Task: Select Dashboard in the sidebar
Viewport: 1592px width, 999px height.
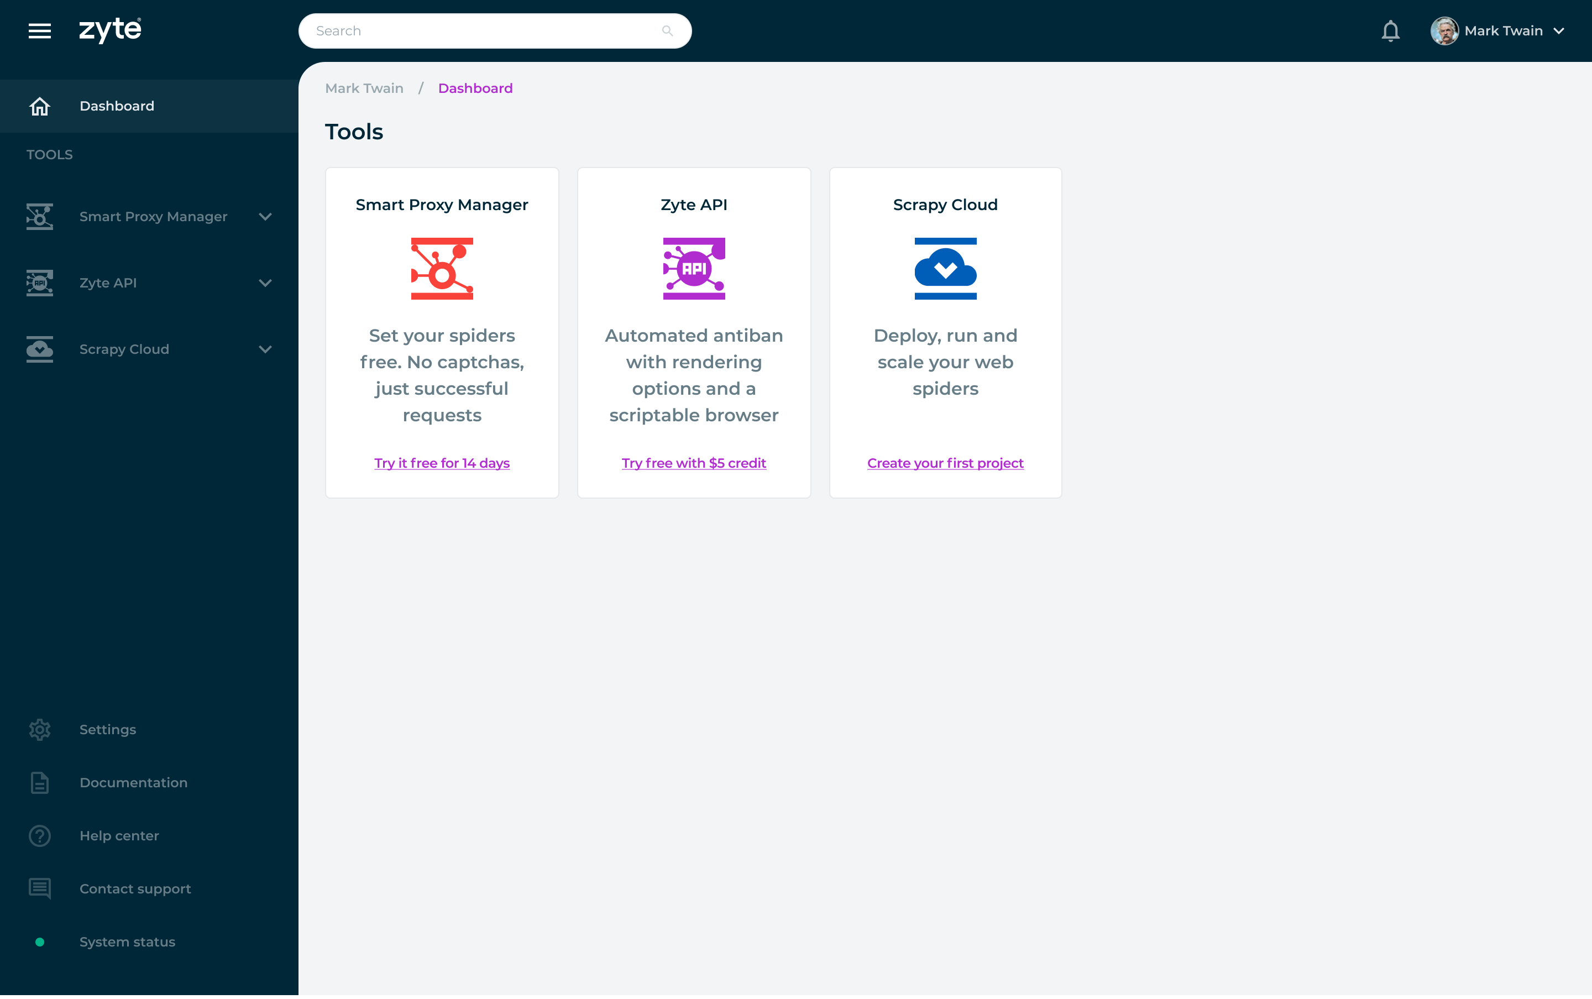Action: coord(116,106)
